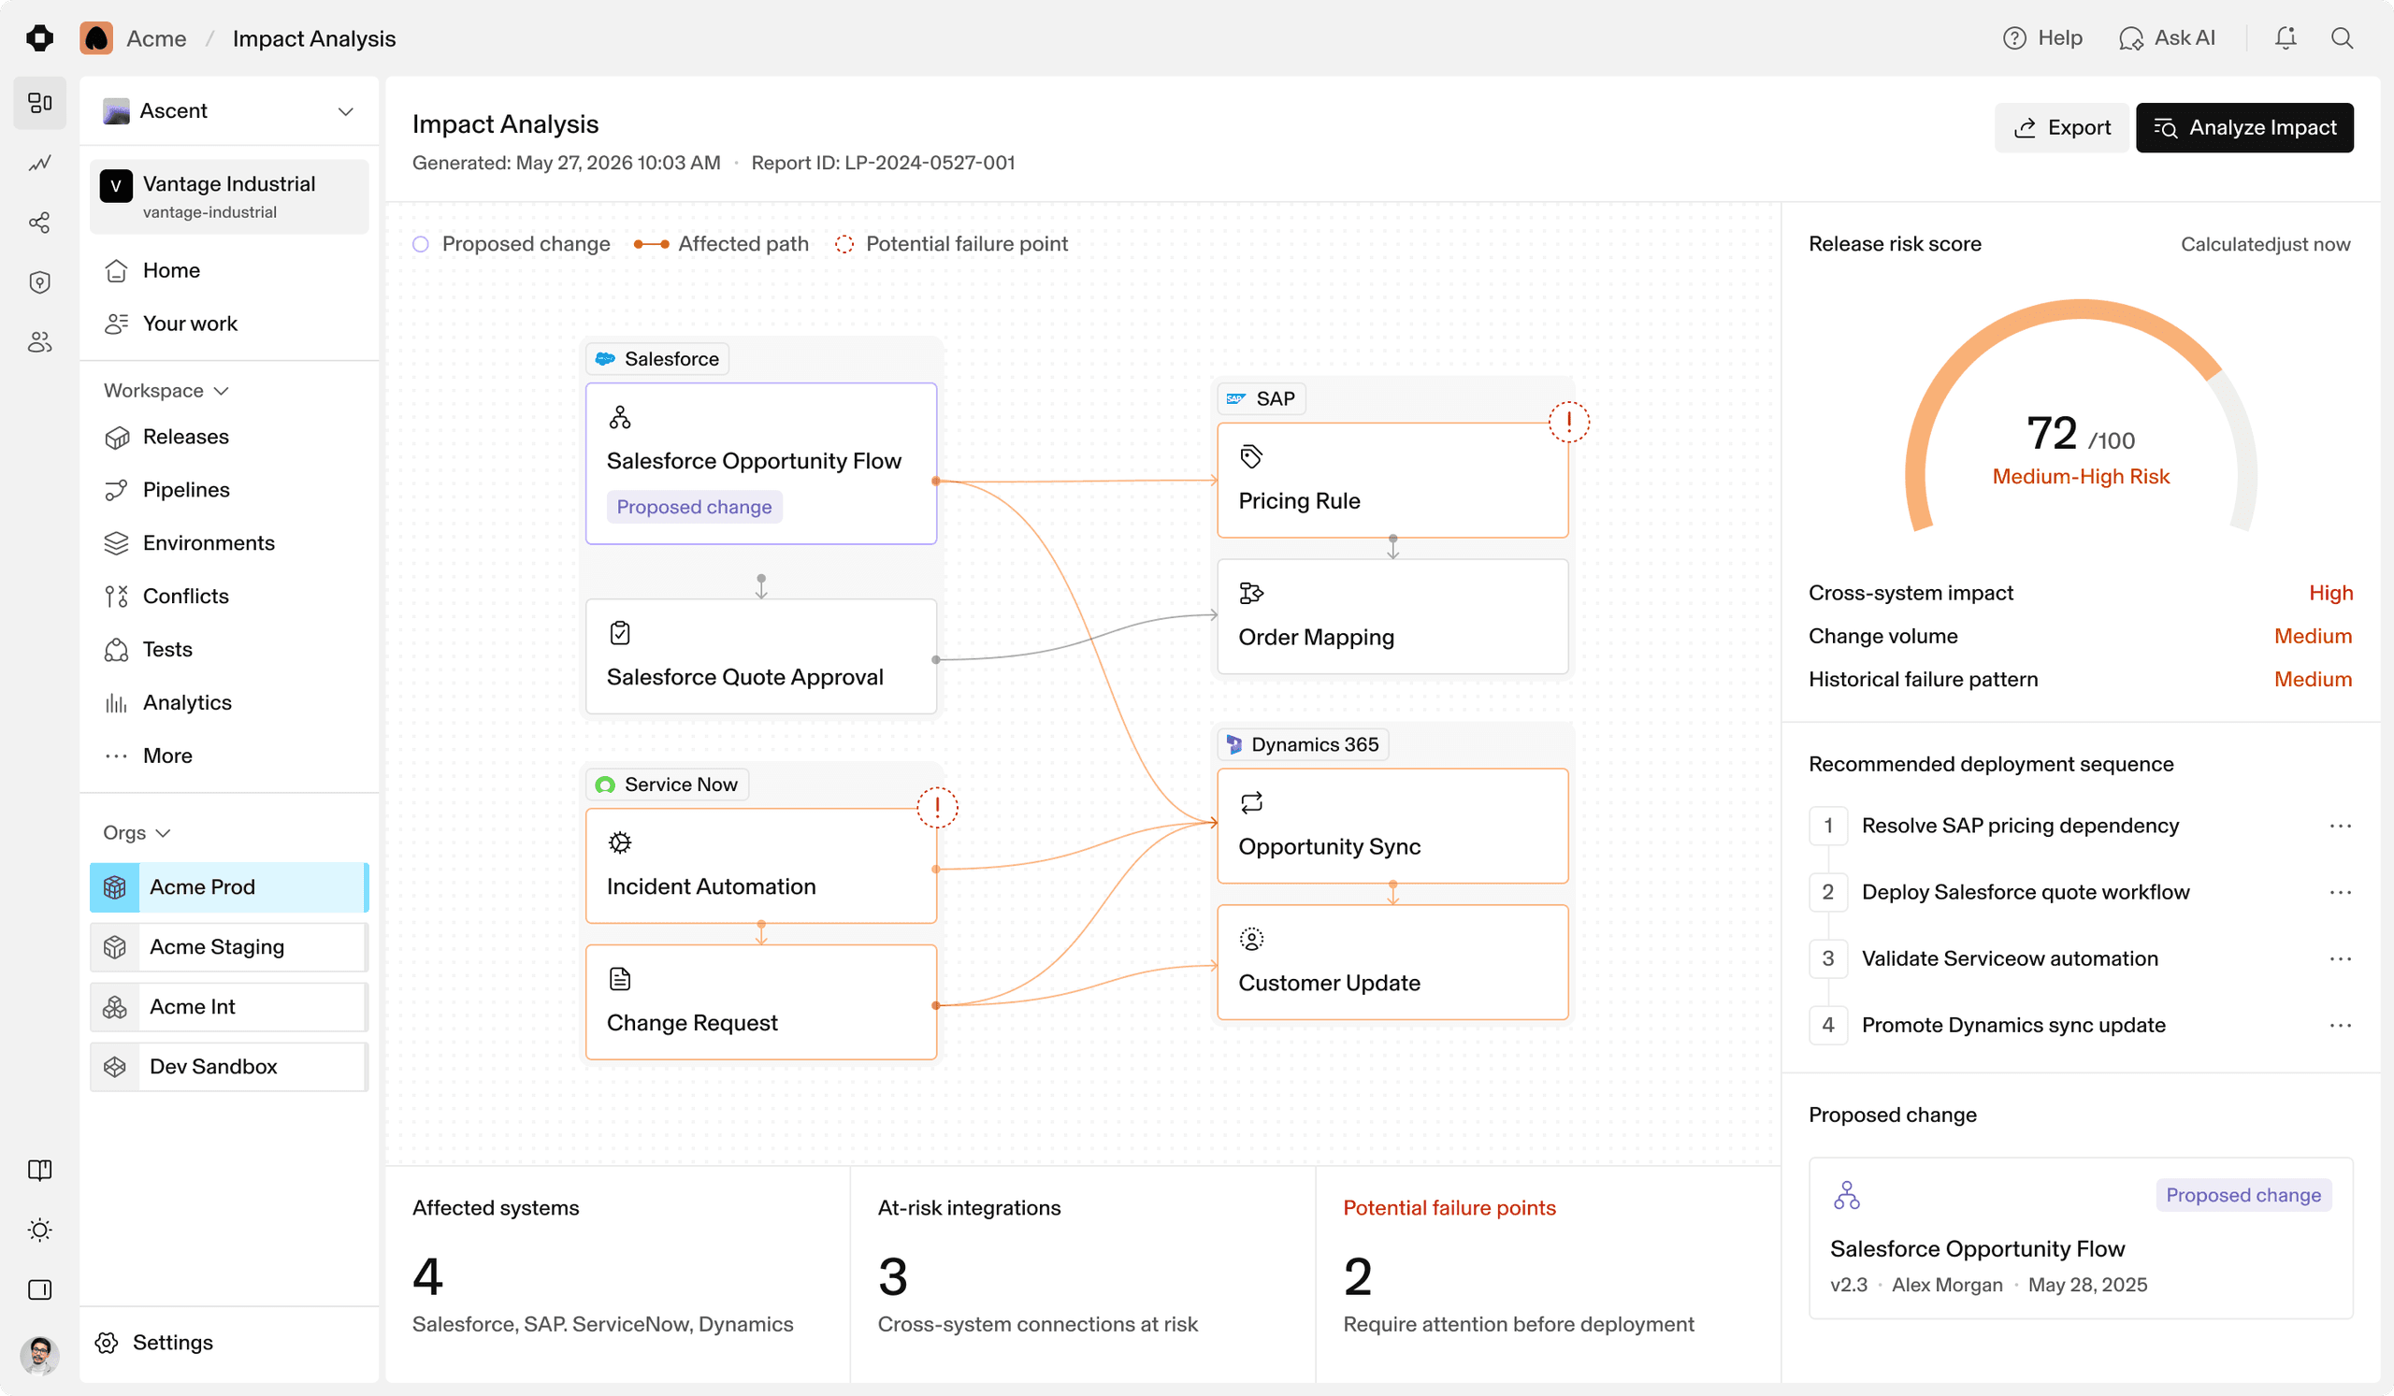Viewport: 2394px width, 1396px height.
Task: Open Pipelines
Action: point(229,490)
